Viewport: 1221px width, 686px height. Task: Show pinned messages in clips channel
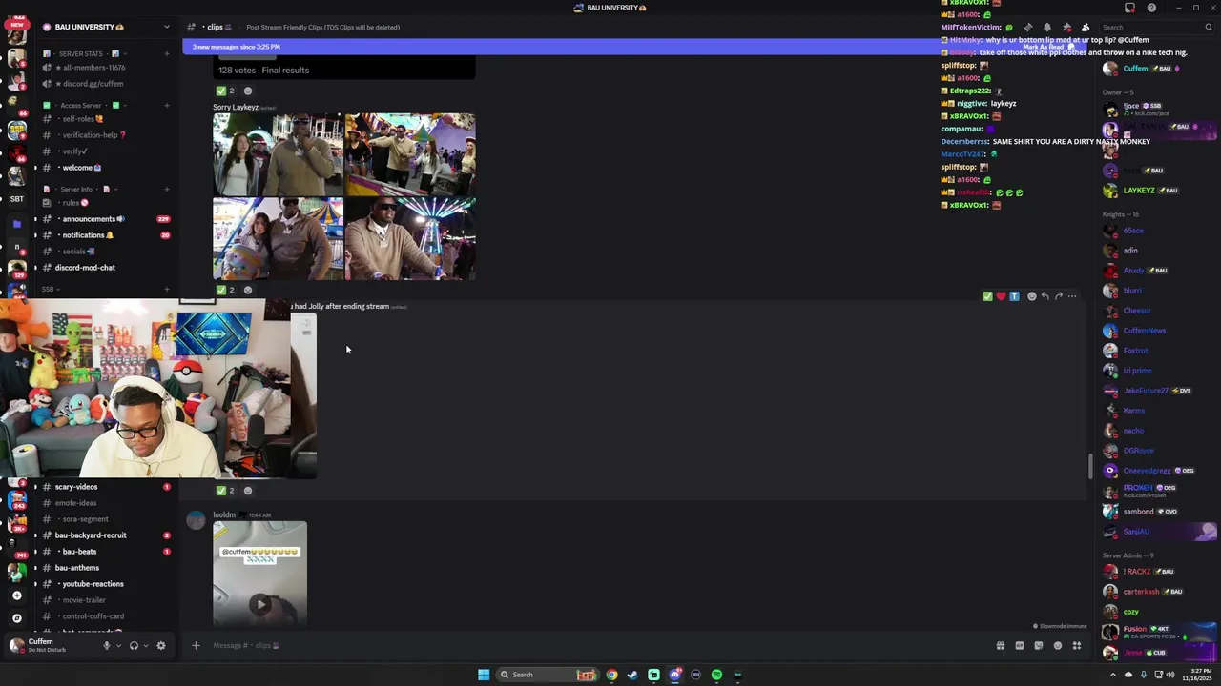(x=1066, y=28)
